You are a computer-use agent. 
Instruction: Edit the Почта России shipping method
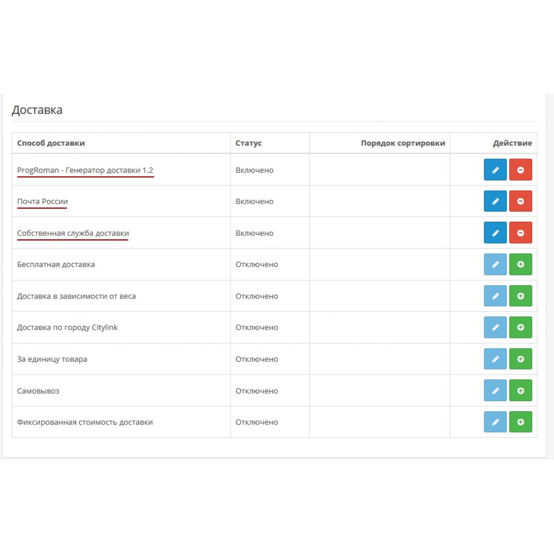coord(495,201)
